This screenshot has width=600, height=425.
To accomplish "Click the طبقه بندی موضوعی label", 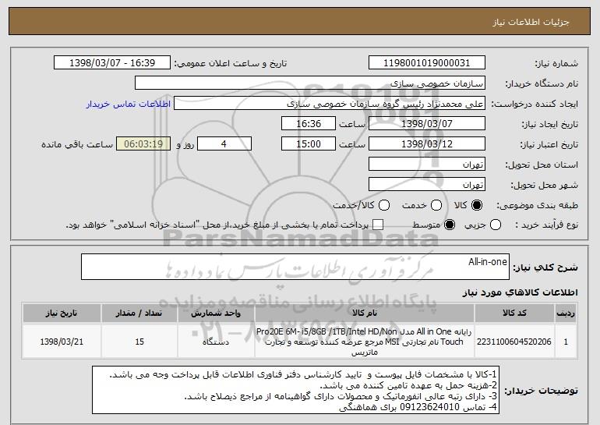I will pos(537,206).
